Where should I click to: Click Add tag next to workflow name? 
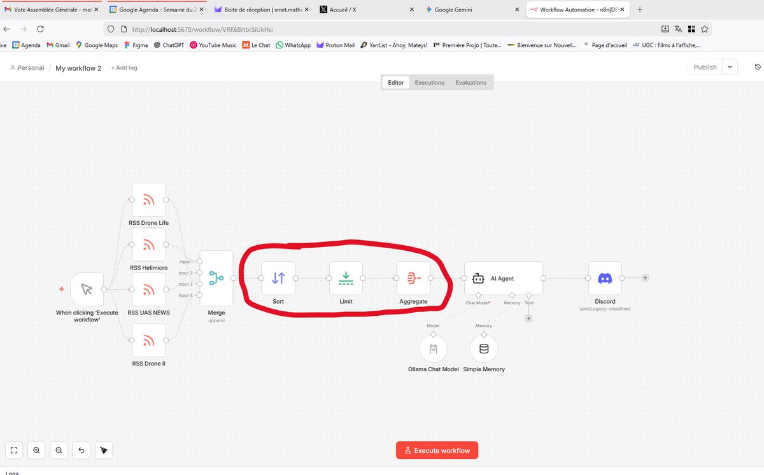(x=124, y=67)
